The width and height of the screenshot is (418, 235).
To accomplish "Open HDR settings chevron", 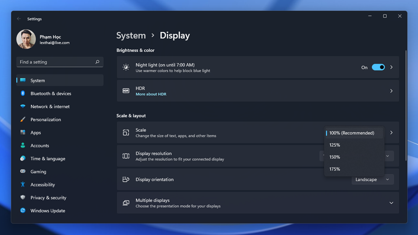I will [x=392, y=91].
